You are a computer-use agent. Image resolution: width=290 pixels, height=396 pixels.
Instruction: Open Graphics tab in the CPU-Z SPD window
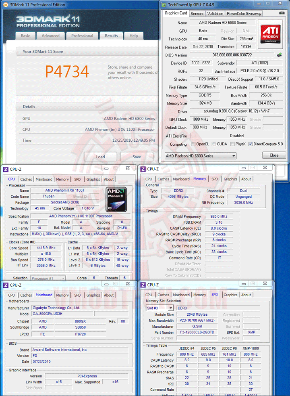(x=230, y=295)
